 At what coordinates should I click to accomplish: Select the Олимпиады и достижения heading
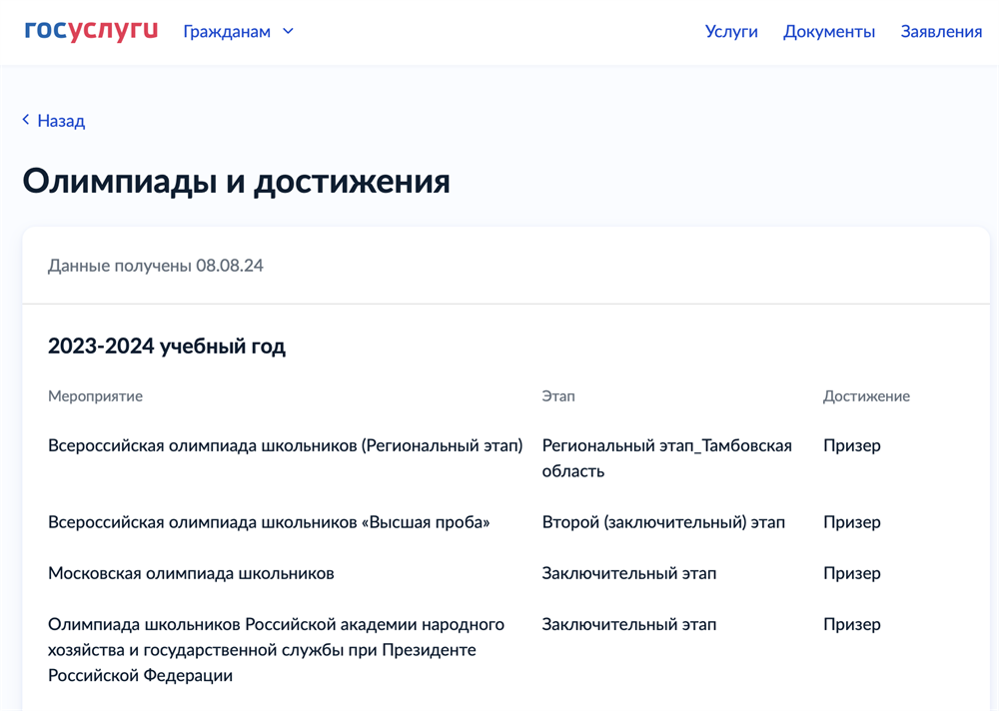click(237, 182)
